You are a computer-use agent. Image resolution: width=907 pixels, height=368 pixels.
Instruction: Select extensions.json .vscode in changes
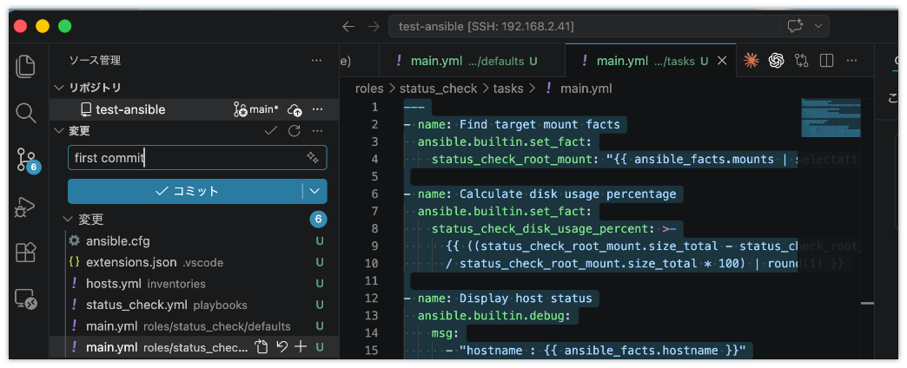tap(195, 262)
